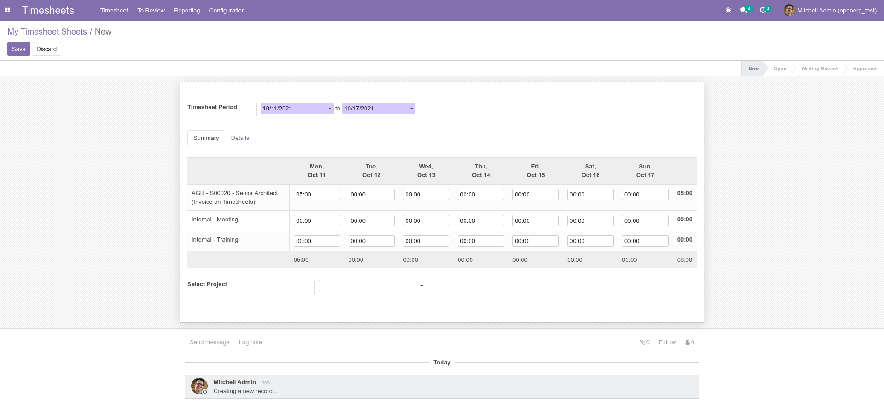Viewport: 884px width, 416px height.
Task: Edit AGR Senior Architect Sat Oct 16 hours
Action: click(590, 195)
